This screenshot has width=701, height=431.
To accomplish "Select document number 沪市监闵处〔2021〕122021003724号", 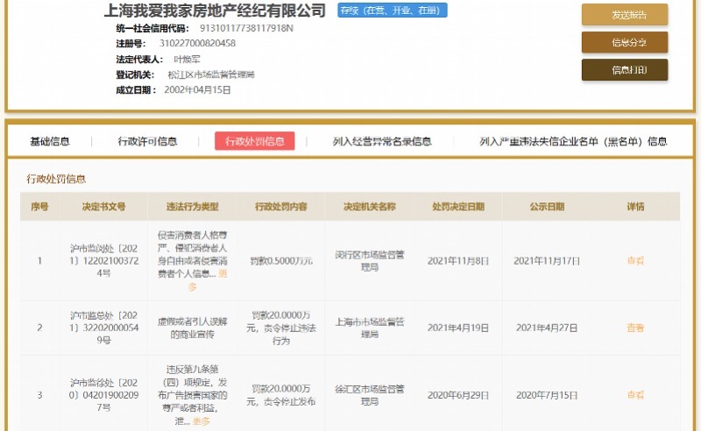I will tap(103, 261).
